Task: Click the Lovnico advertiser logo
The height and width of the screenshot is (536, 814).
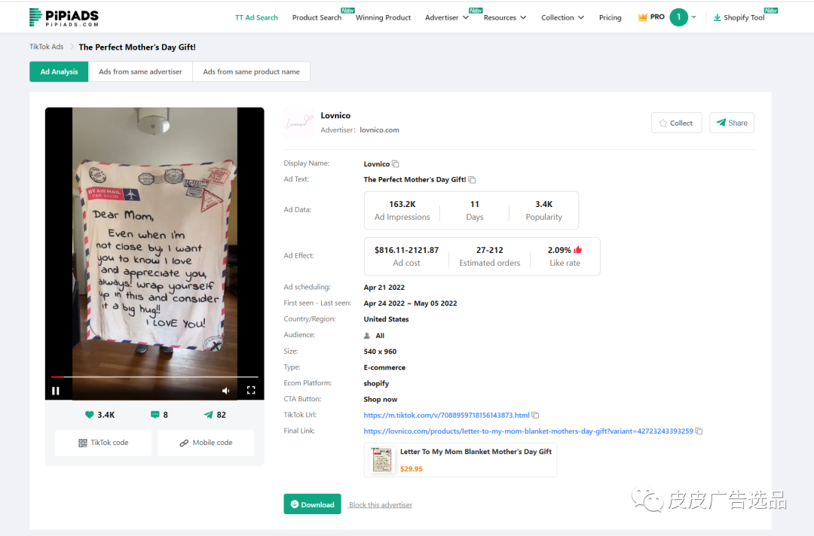Action: click(x=299, y=123)
